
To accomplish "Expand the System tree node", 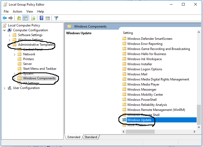I will 14,74.
